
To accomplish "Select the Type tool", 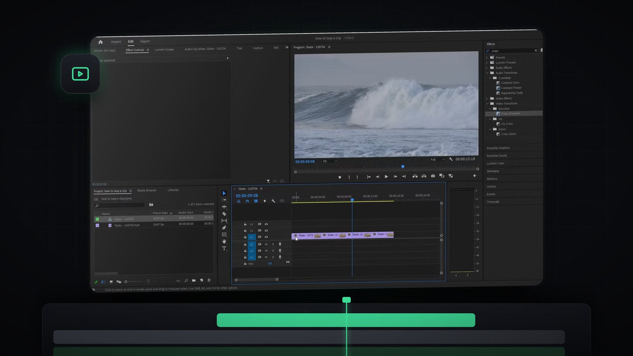I will tap(224, 248).
